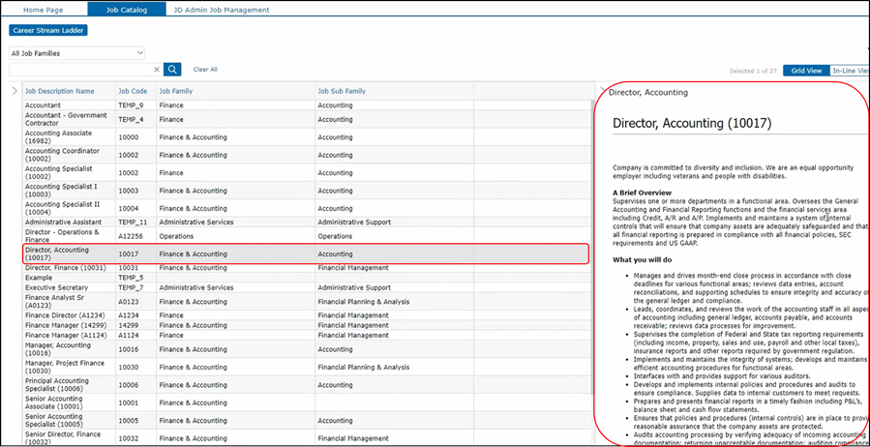The image size is (870, 447).
Task: Clear search text with the X icon
Action: click(x=157, y=70)
